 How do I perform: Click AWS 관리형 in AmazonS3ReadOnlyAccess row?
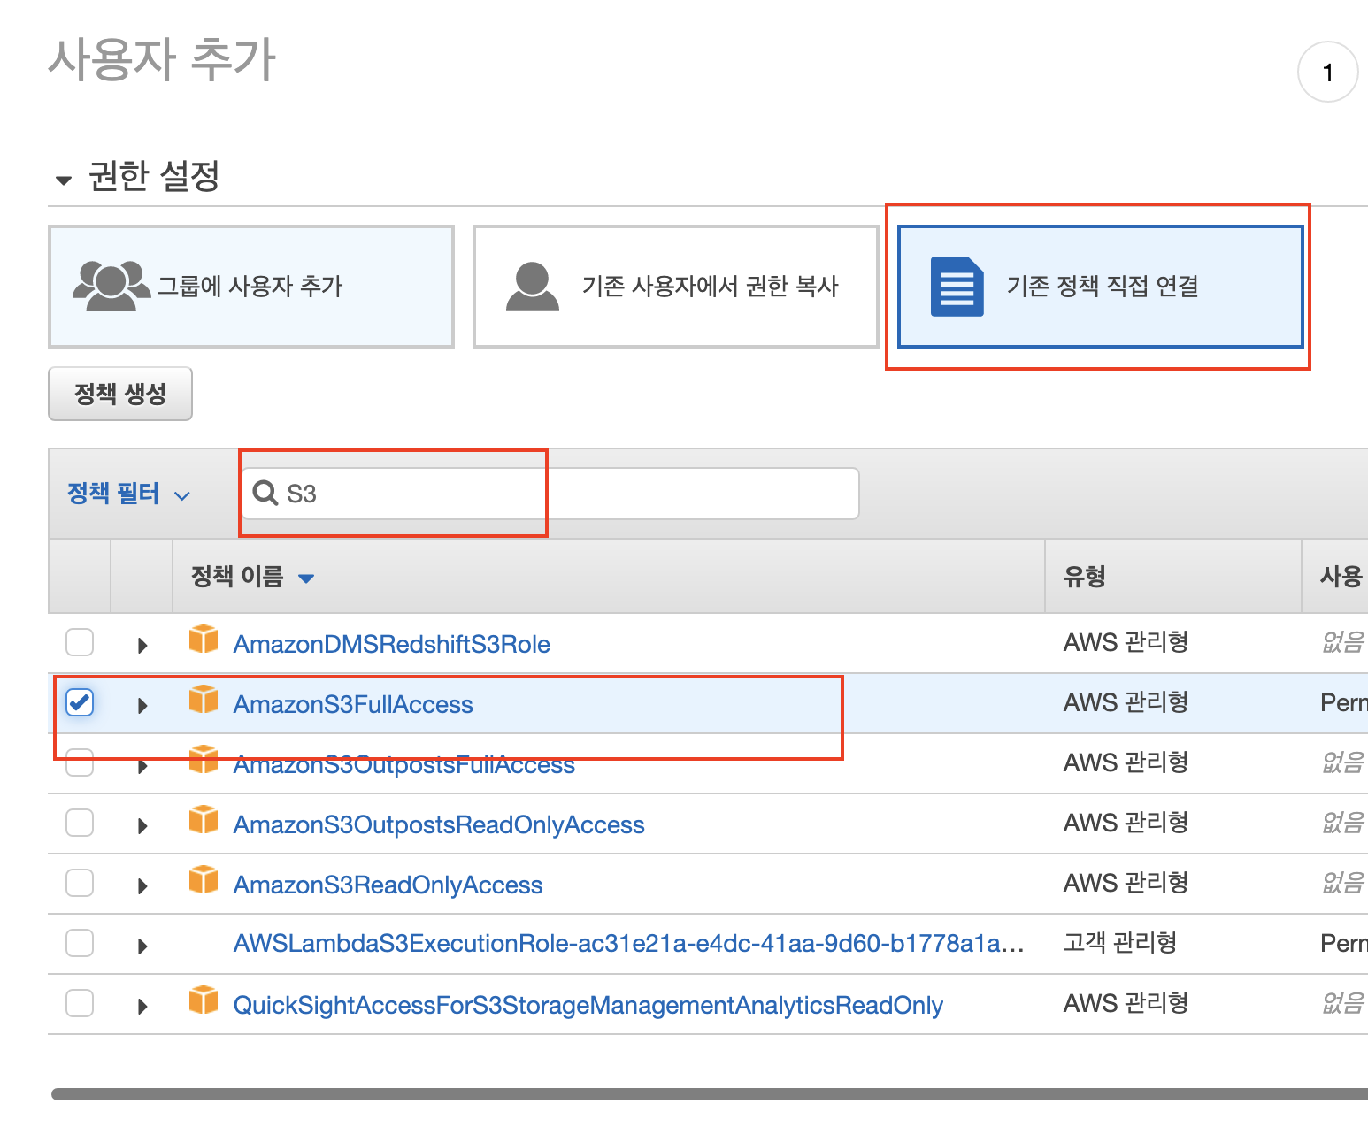pos(1126,883)
